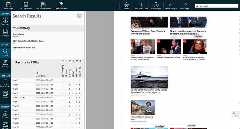Go to the Previous Page arrow

[171, 5]
